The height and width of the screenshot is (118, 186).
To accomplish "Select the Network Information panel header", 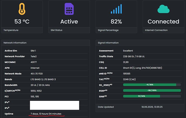I will coord(46,43).
